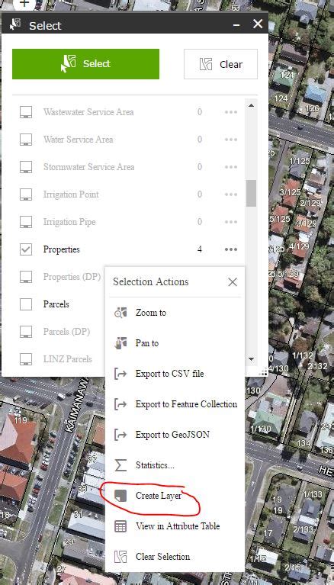
Task: Click the Export to CSV file icon
Action: (120, 374)
